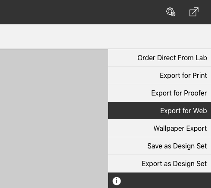211x188 pixels.
Task: Click the empty gray canvas area
Action: tap(54, 118)
